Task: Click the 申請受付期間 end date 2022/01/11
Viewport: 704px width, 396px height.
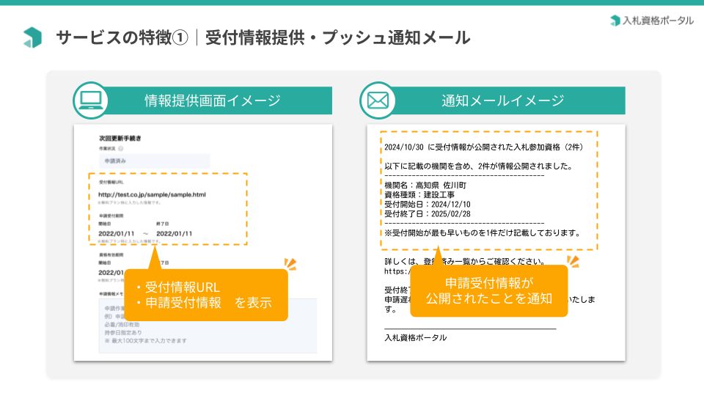Action: [174, 233]
